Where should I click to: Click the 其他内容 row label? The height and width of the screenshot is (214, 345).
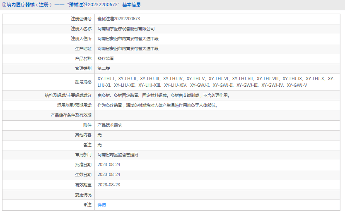[83, 135]
